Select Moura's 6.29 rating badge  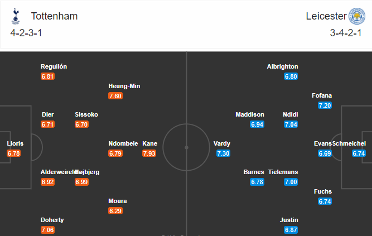(x=115, y=211)
